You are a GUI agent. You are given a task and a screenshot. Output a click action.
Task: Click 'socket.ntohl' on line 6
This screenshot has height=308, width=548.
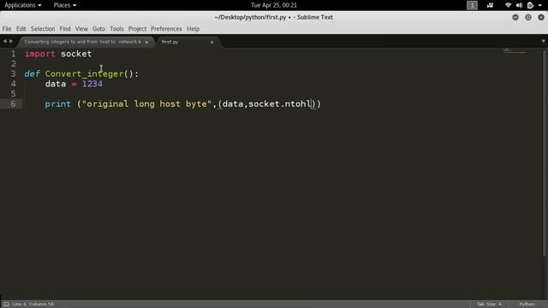pyautogui.click(x=280, y=104)
